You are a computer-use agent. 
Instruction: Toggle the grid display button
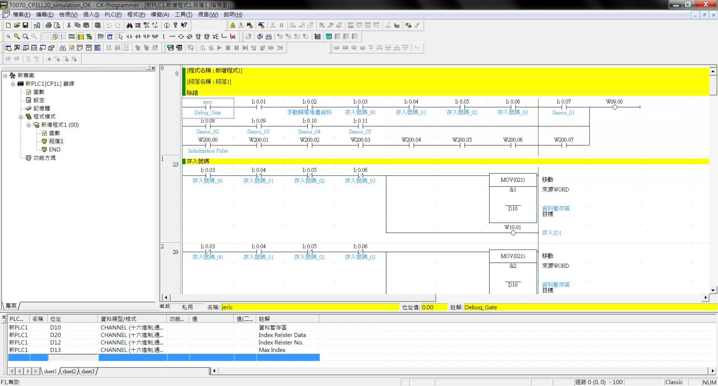46,37
